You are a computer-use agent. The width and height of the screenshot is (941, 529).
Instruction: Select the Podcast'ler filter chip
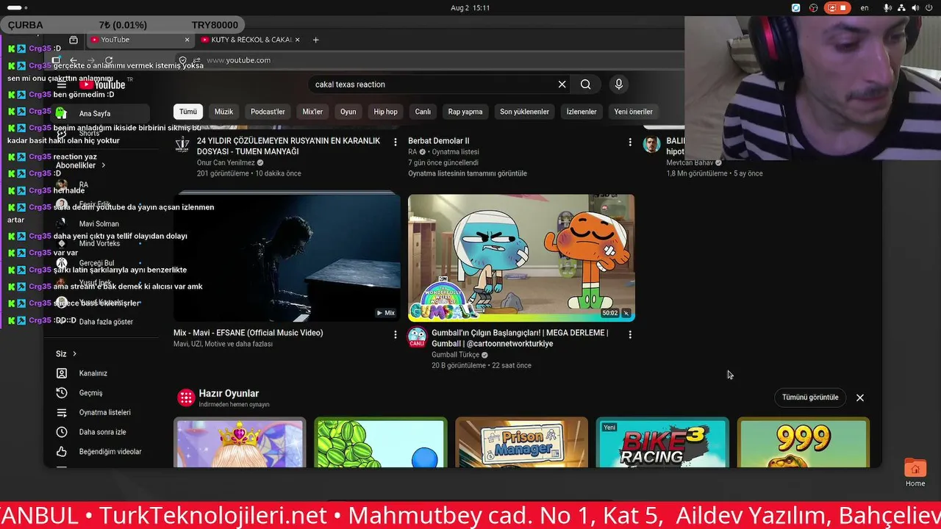pyautogui.click(x=268, y=112)
